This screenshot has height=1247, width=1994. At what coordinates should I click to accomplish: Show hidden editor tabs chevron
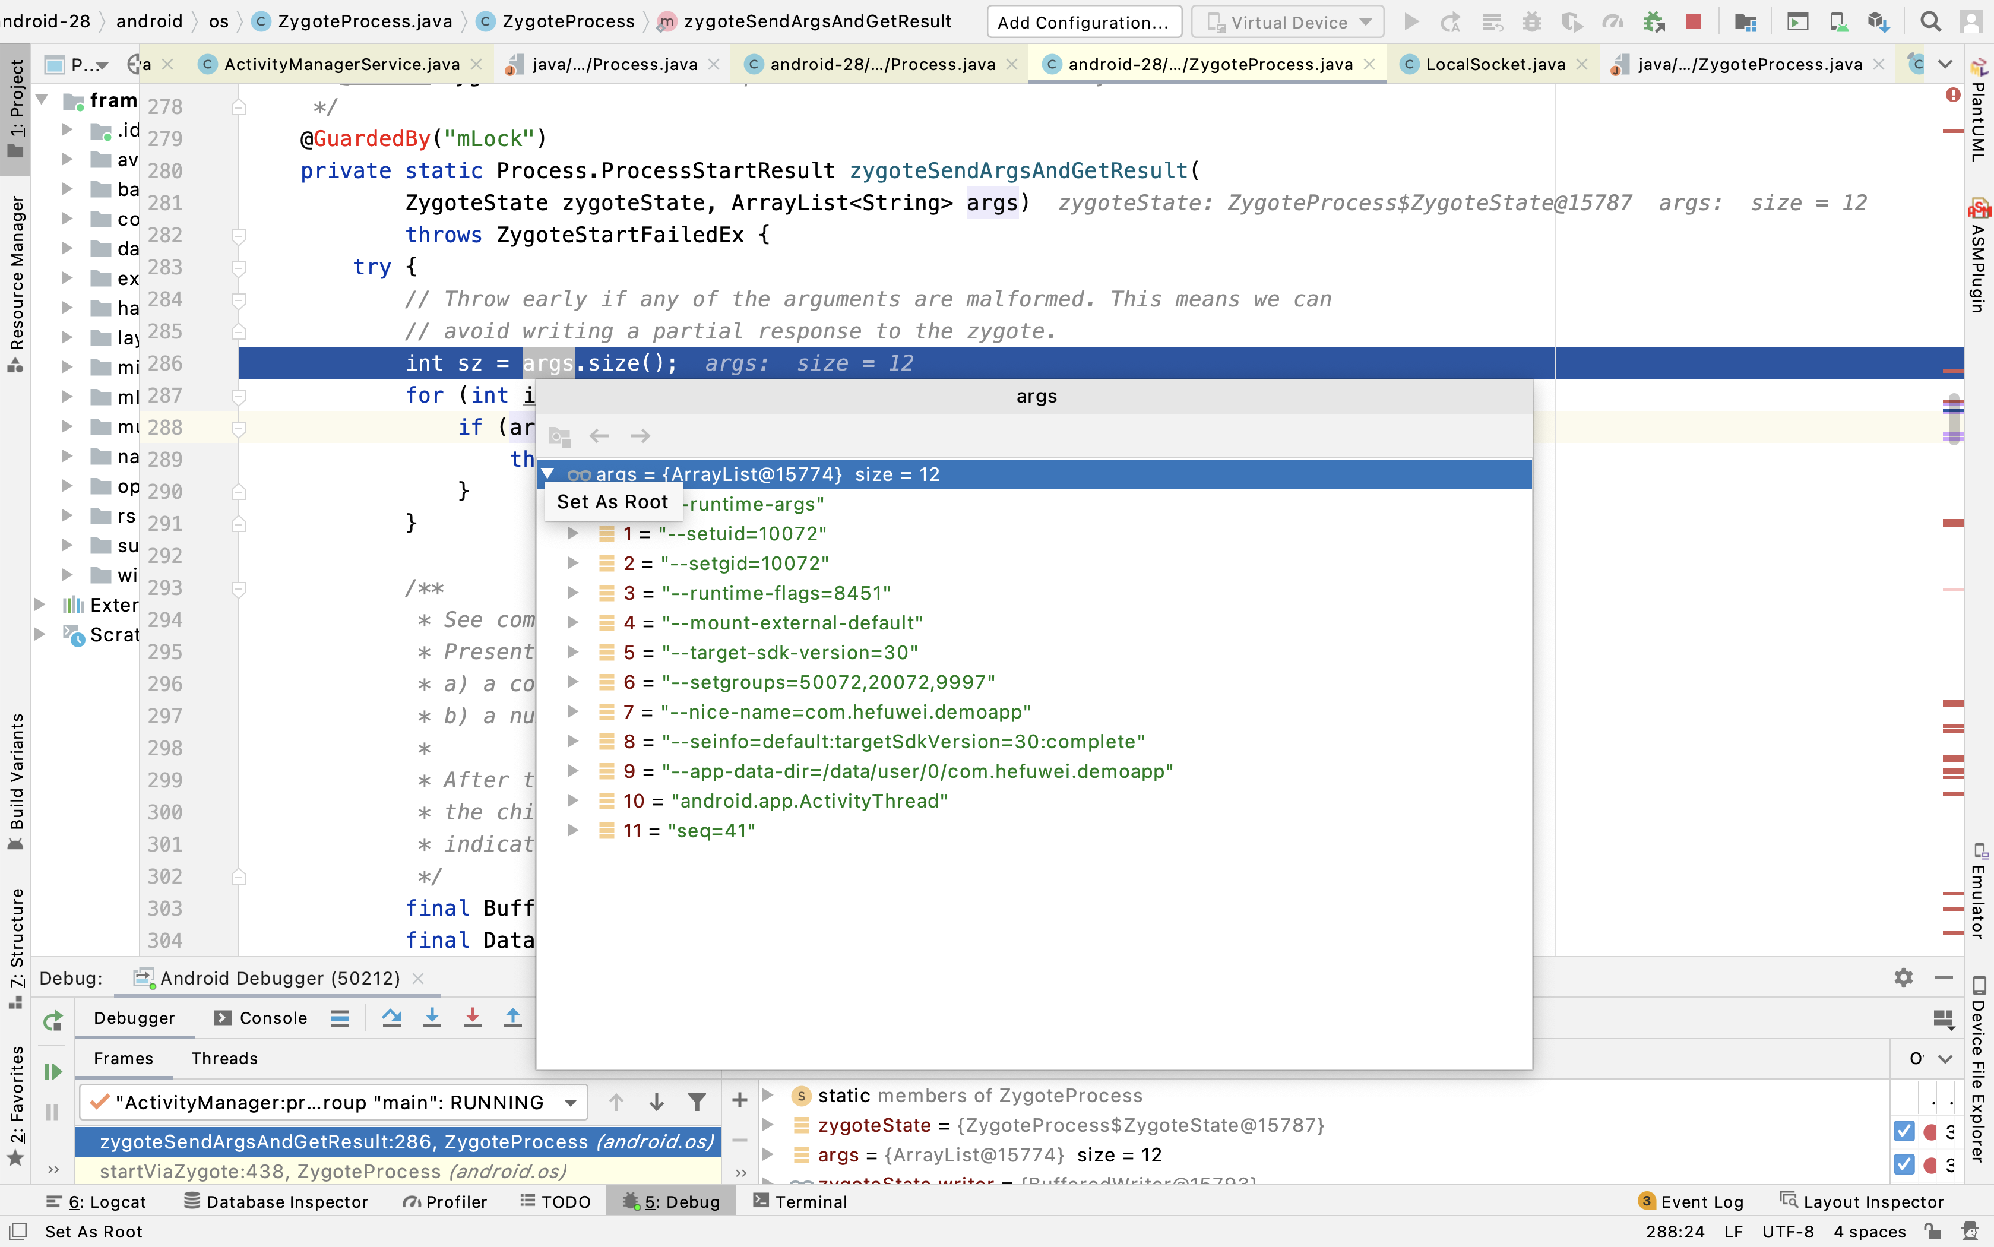(x=1945, y=64)
